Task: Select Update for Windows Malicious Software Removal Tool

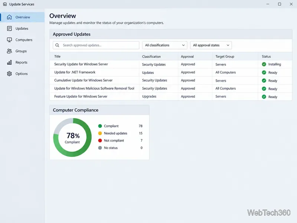Action: pos(171,88)
